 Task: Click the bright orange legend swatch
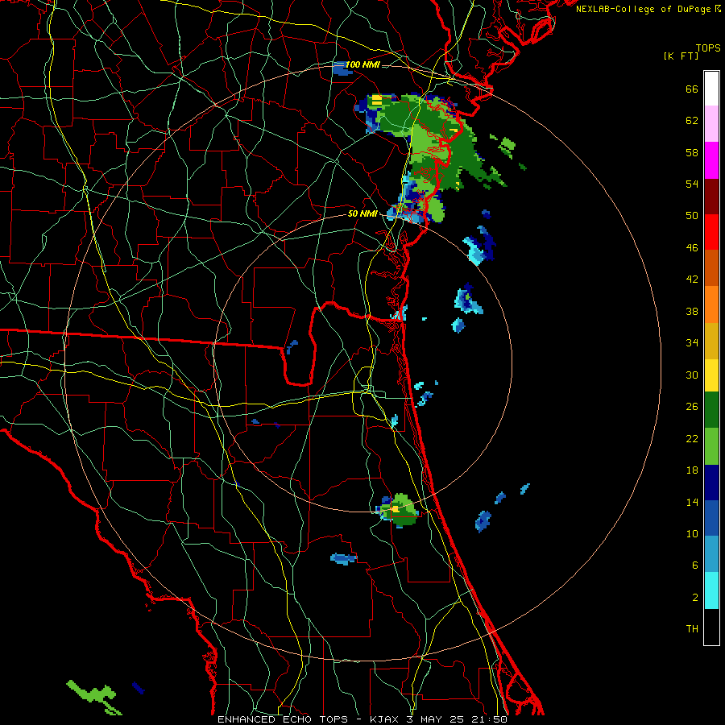tap(711, 304)
